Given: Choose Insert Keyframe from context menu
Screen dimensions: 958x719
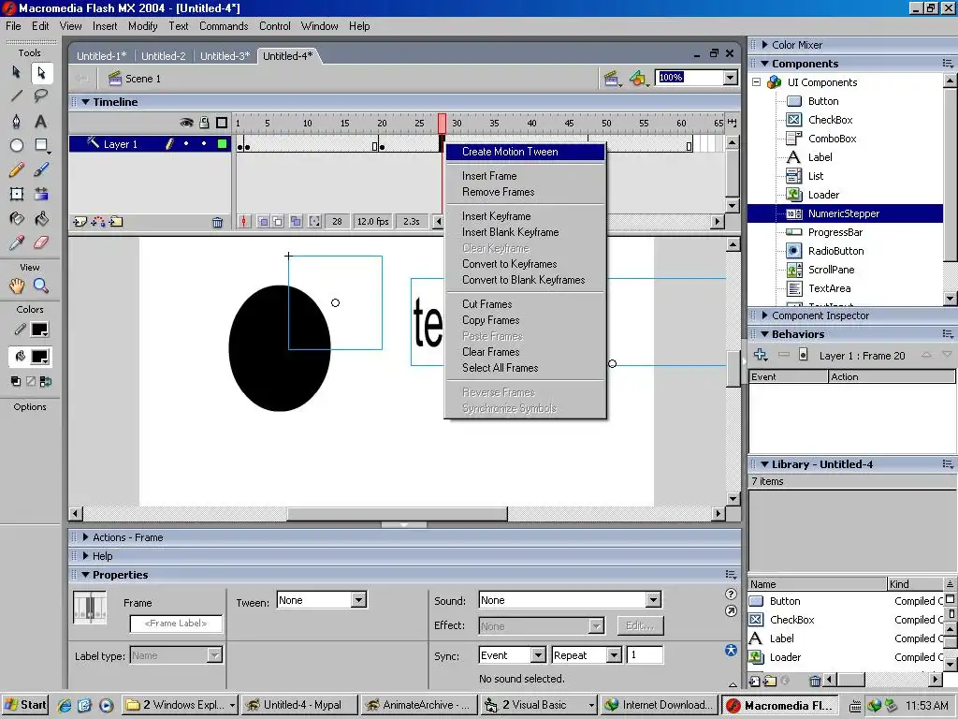Looking at the screenshot, I should [496, 216].
